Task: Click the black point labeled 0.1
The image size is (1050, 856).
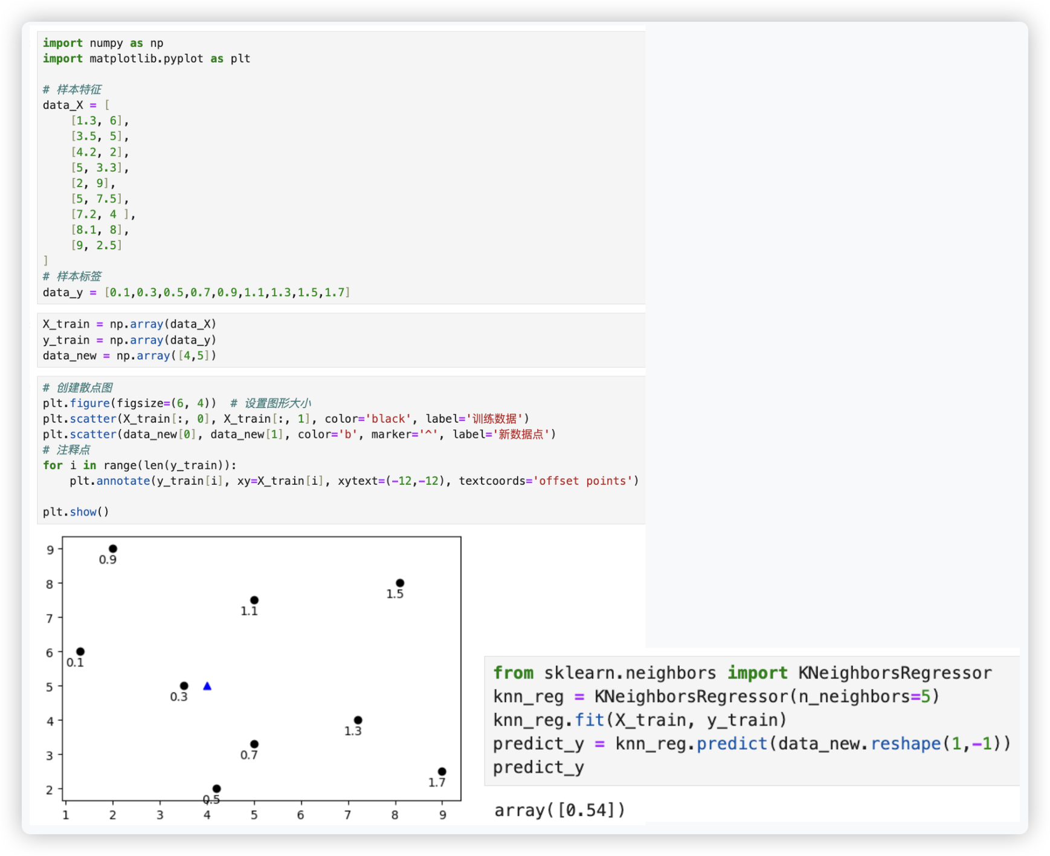Action: point(80,651)
